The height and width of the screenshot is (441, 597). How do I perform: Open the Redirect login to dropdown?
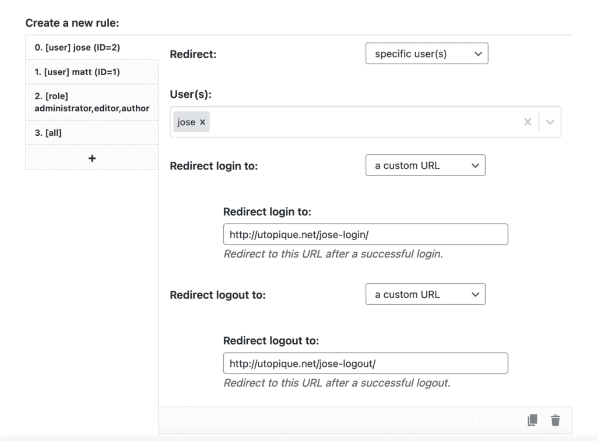click(425, 165)
